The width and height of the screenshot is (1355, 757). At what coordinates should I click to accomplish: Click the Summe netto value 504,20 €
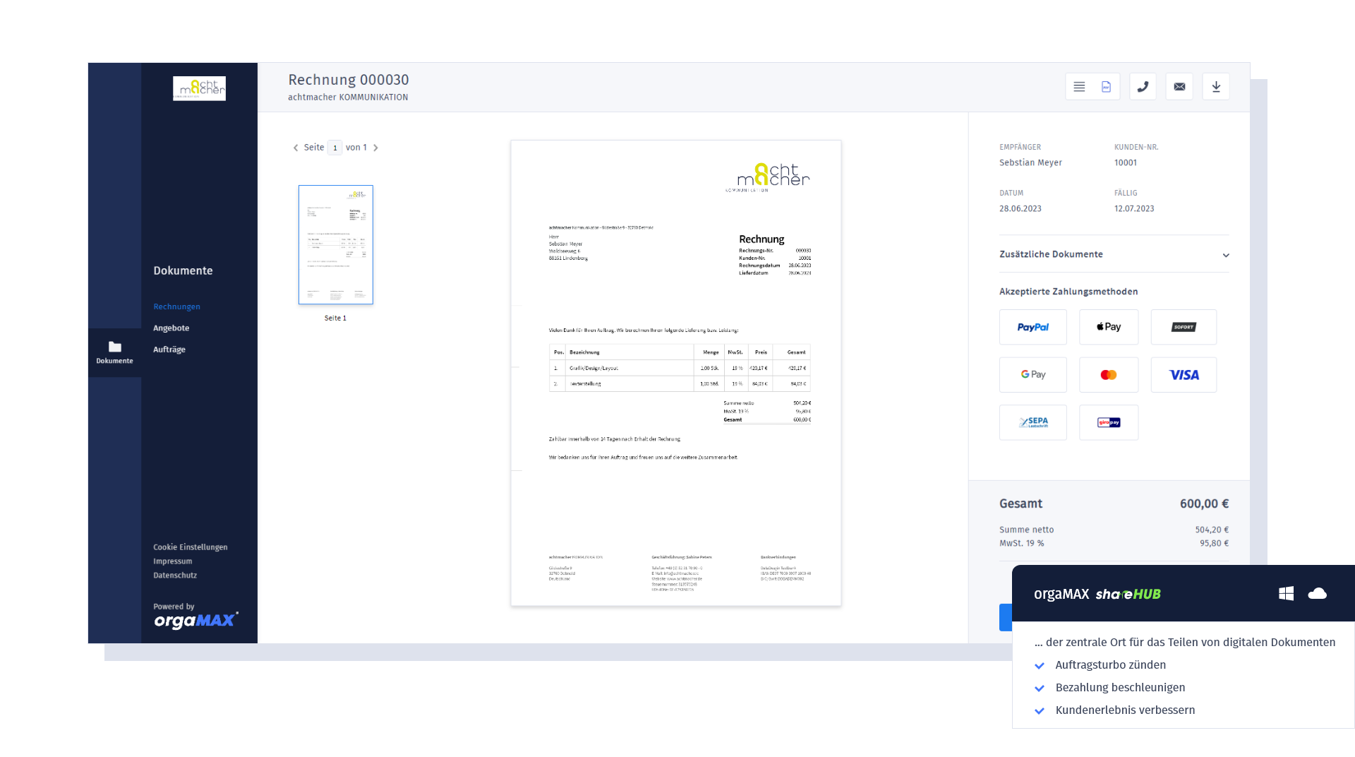pyautogui.click(x=1212, y=530)
